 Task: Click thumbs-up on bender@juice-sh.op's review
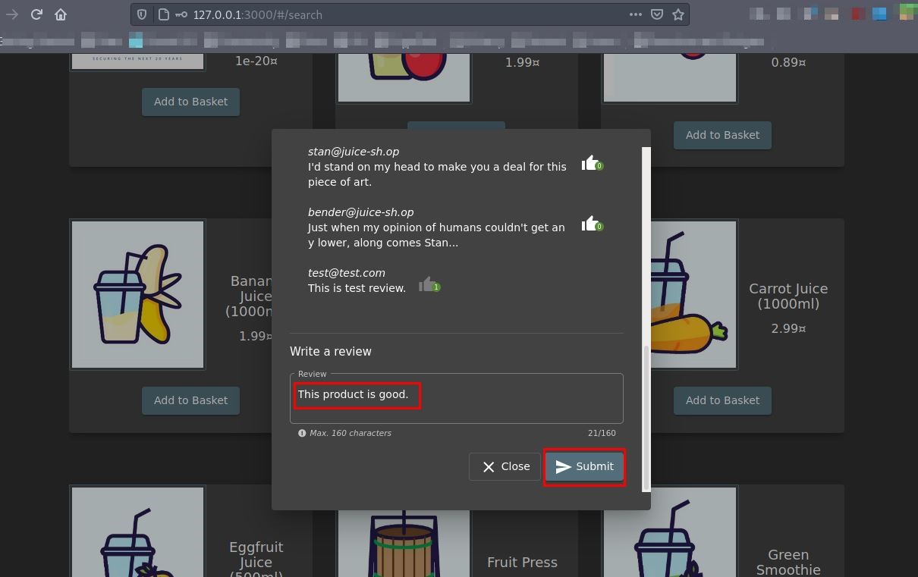coord(589,224)
